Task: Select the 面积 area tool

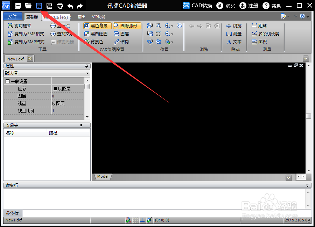Action: coord(259,42)
